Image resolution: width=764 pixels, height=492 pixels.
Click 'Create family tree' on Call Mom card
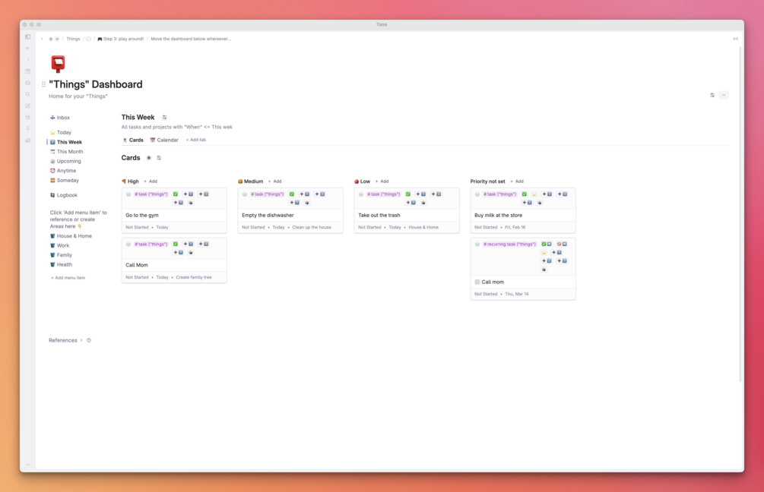tap(194, 277)
